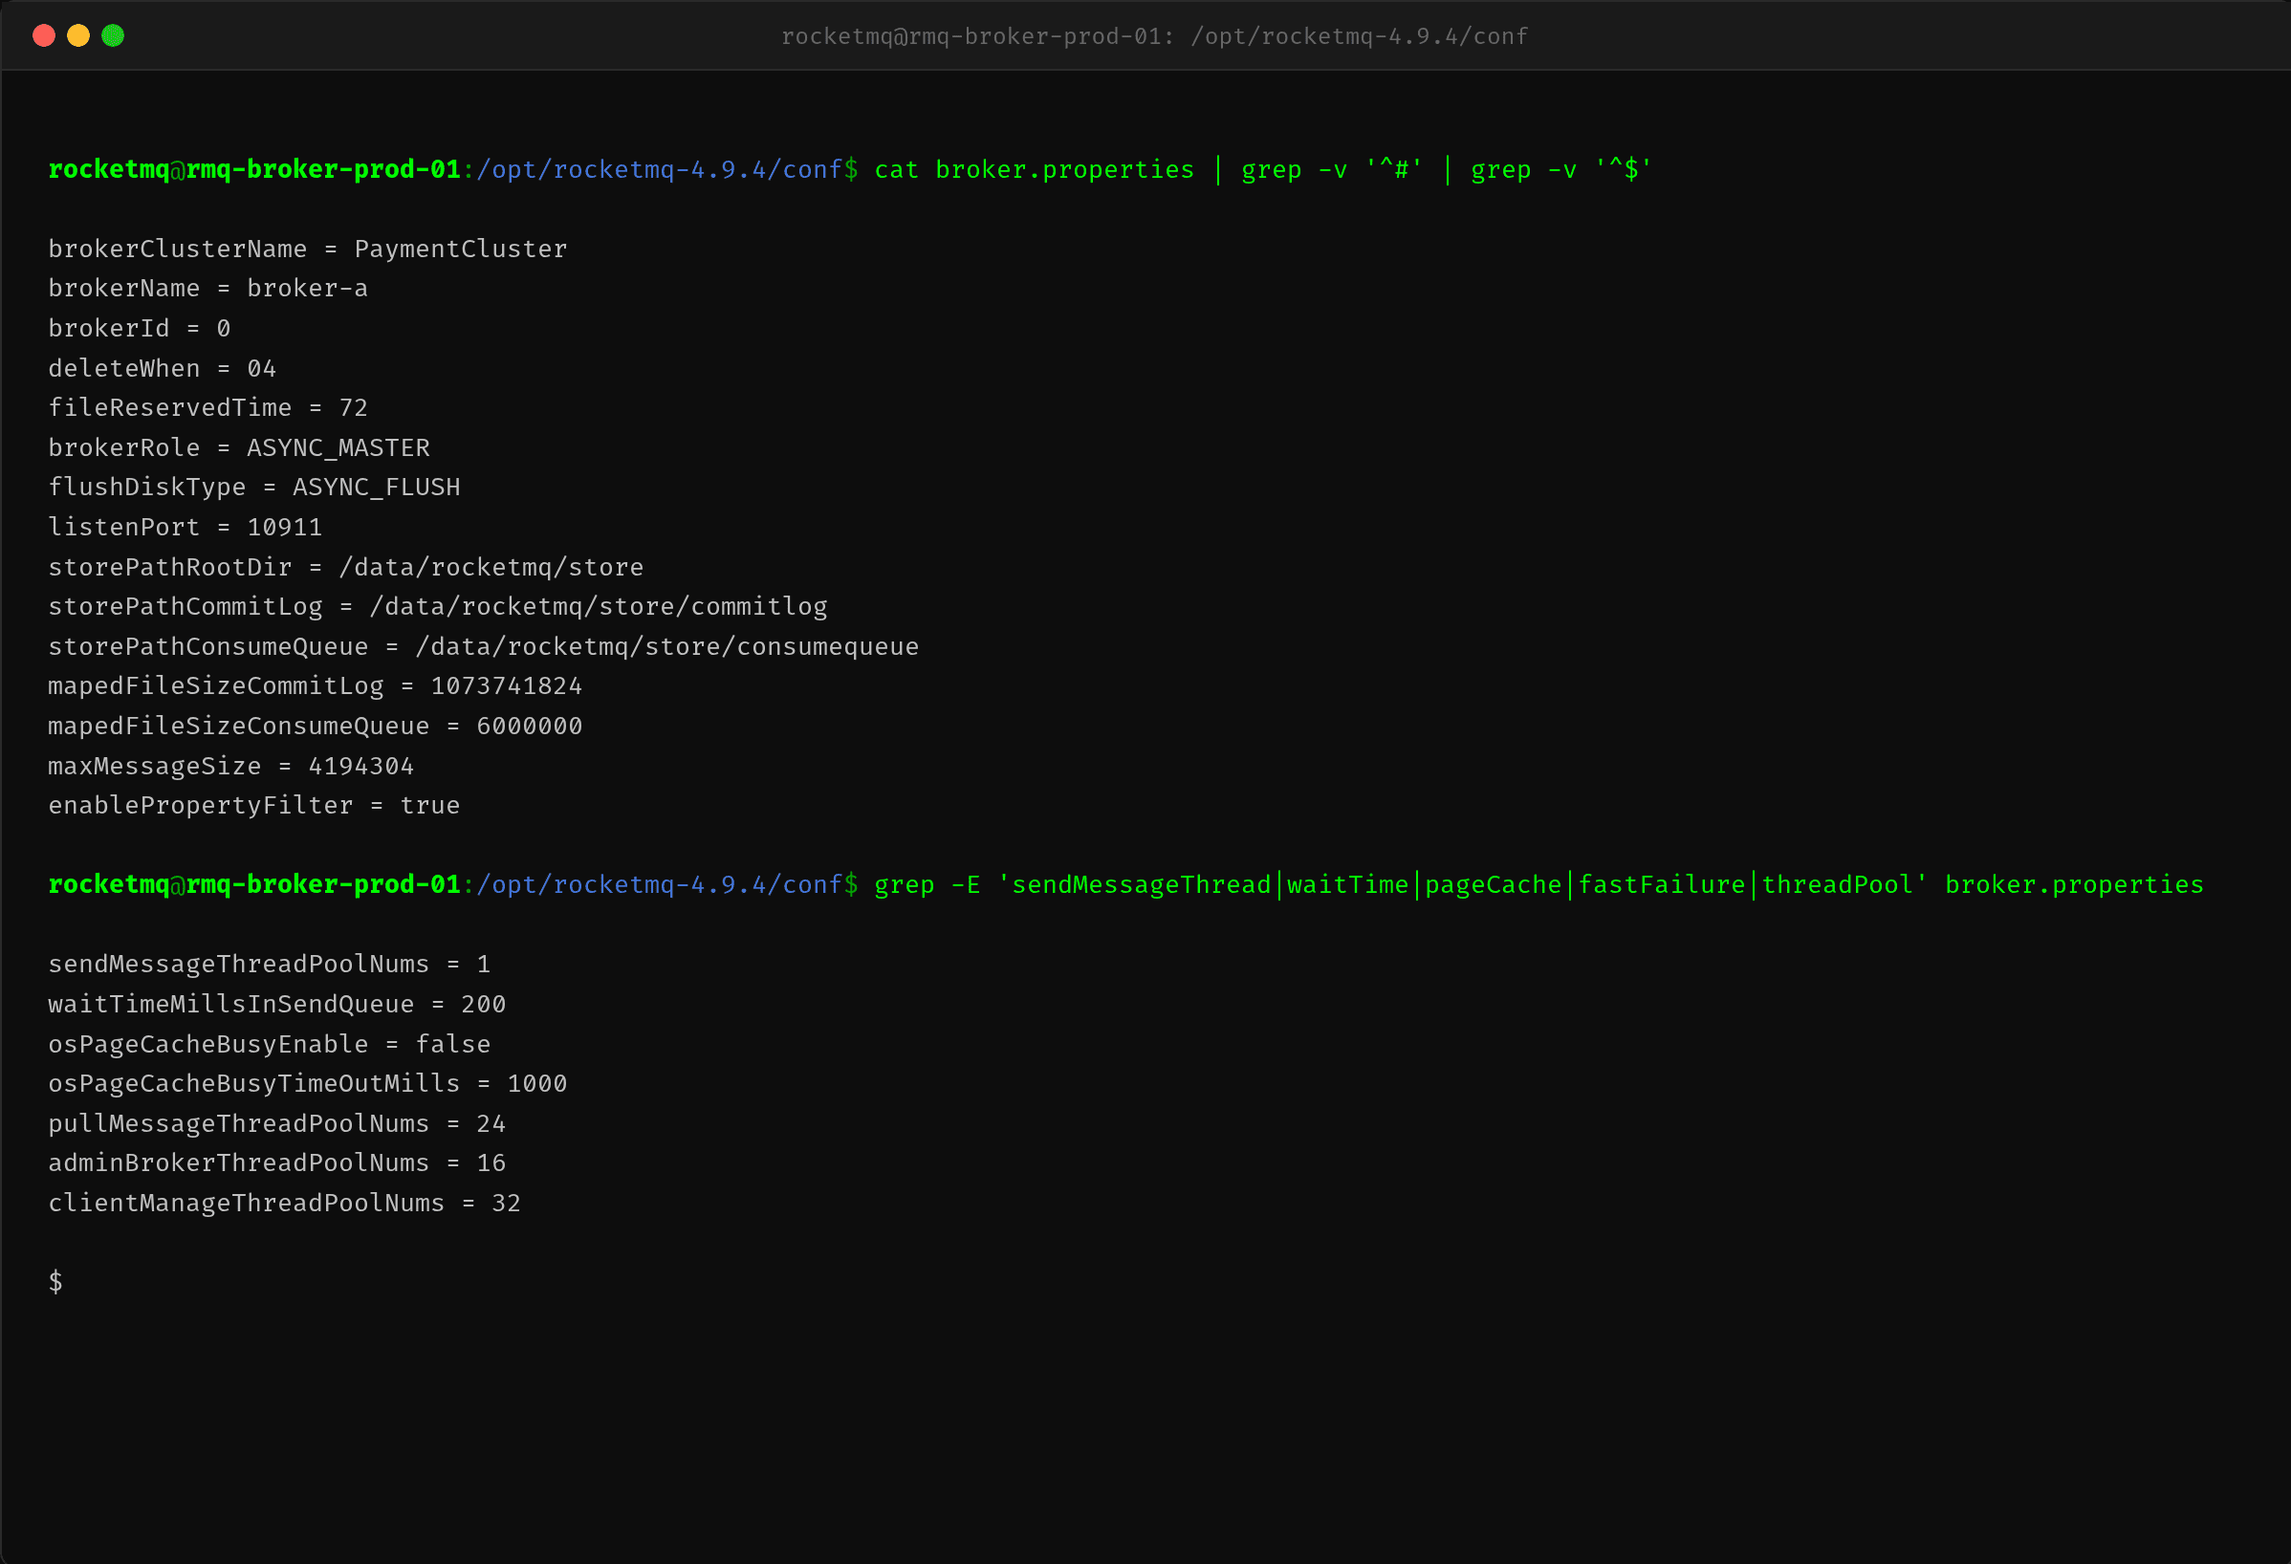Select the line 'waitTimeMillsInSendQueue = 200'
This screenshot has width=2291, height=1564.
pos(277,1004)
